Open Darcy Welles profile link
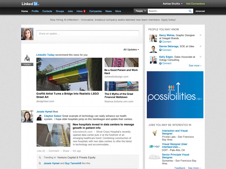This screenshot has width=226, height=169. tap(167, 35)
